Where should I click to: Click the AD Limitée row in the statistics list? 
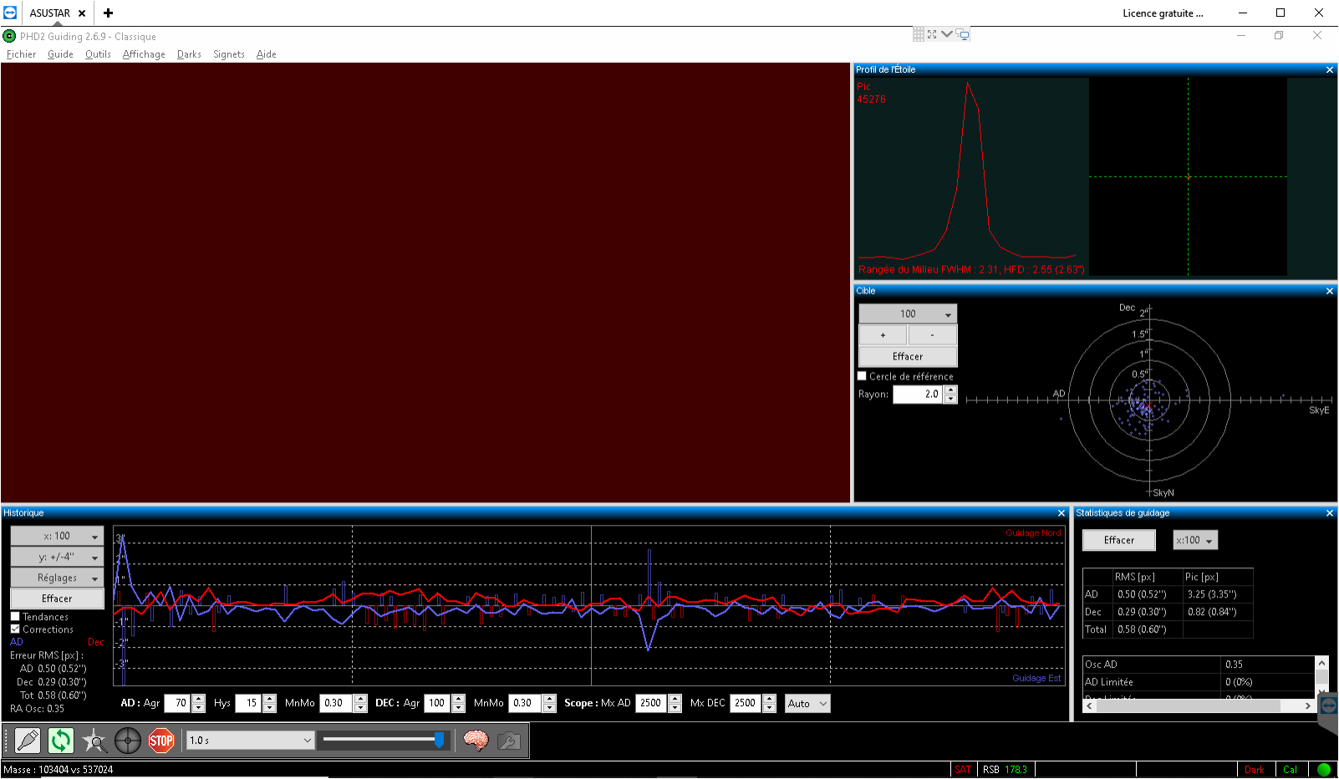[x=1199, y=682]
